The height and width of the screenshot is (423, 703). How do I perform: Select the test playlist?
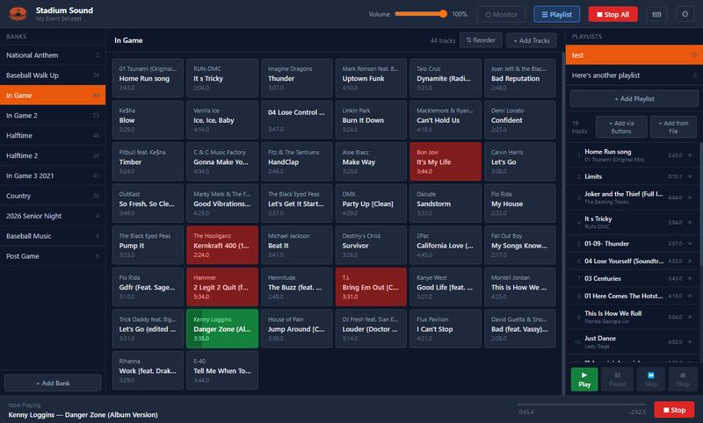[x=634, y=55]
